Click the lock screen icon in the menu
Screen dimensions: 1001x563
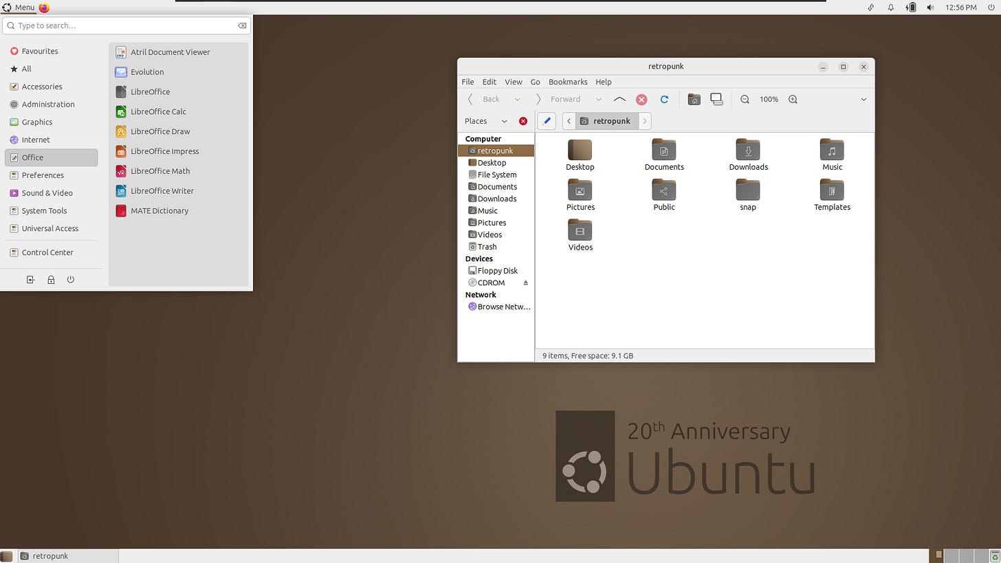point(51,280)
